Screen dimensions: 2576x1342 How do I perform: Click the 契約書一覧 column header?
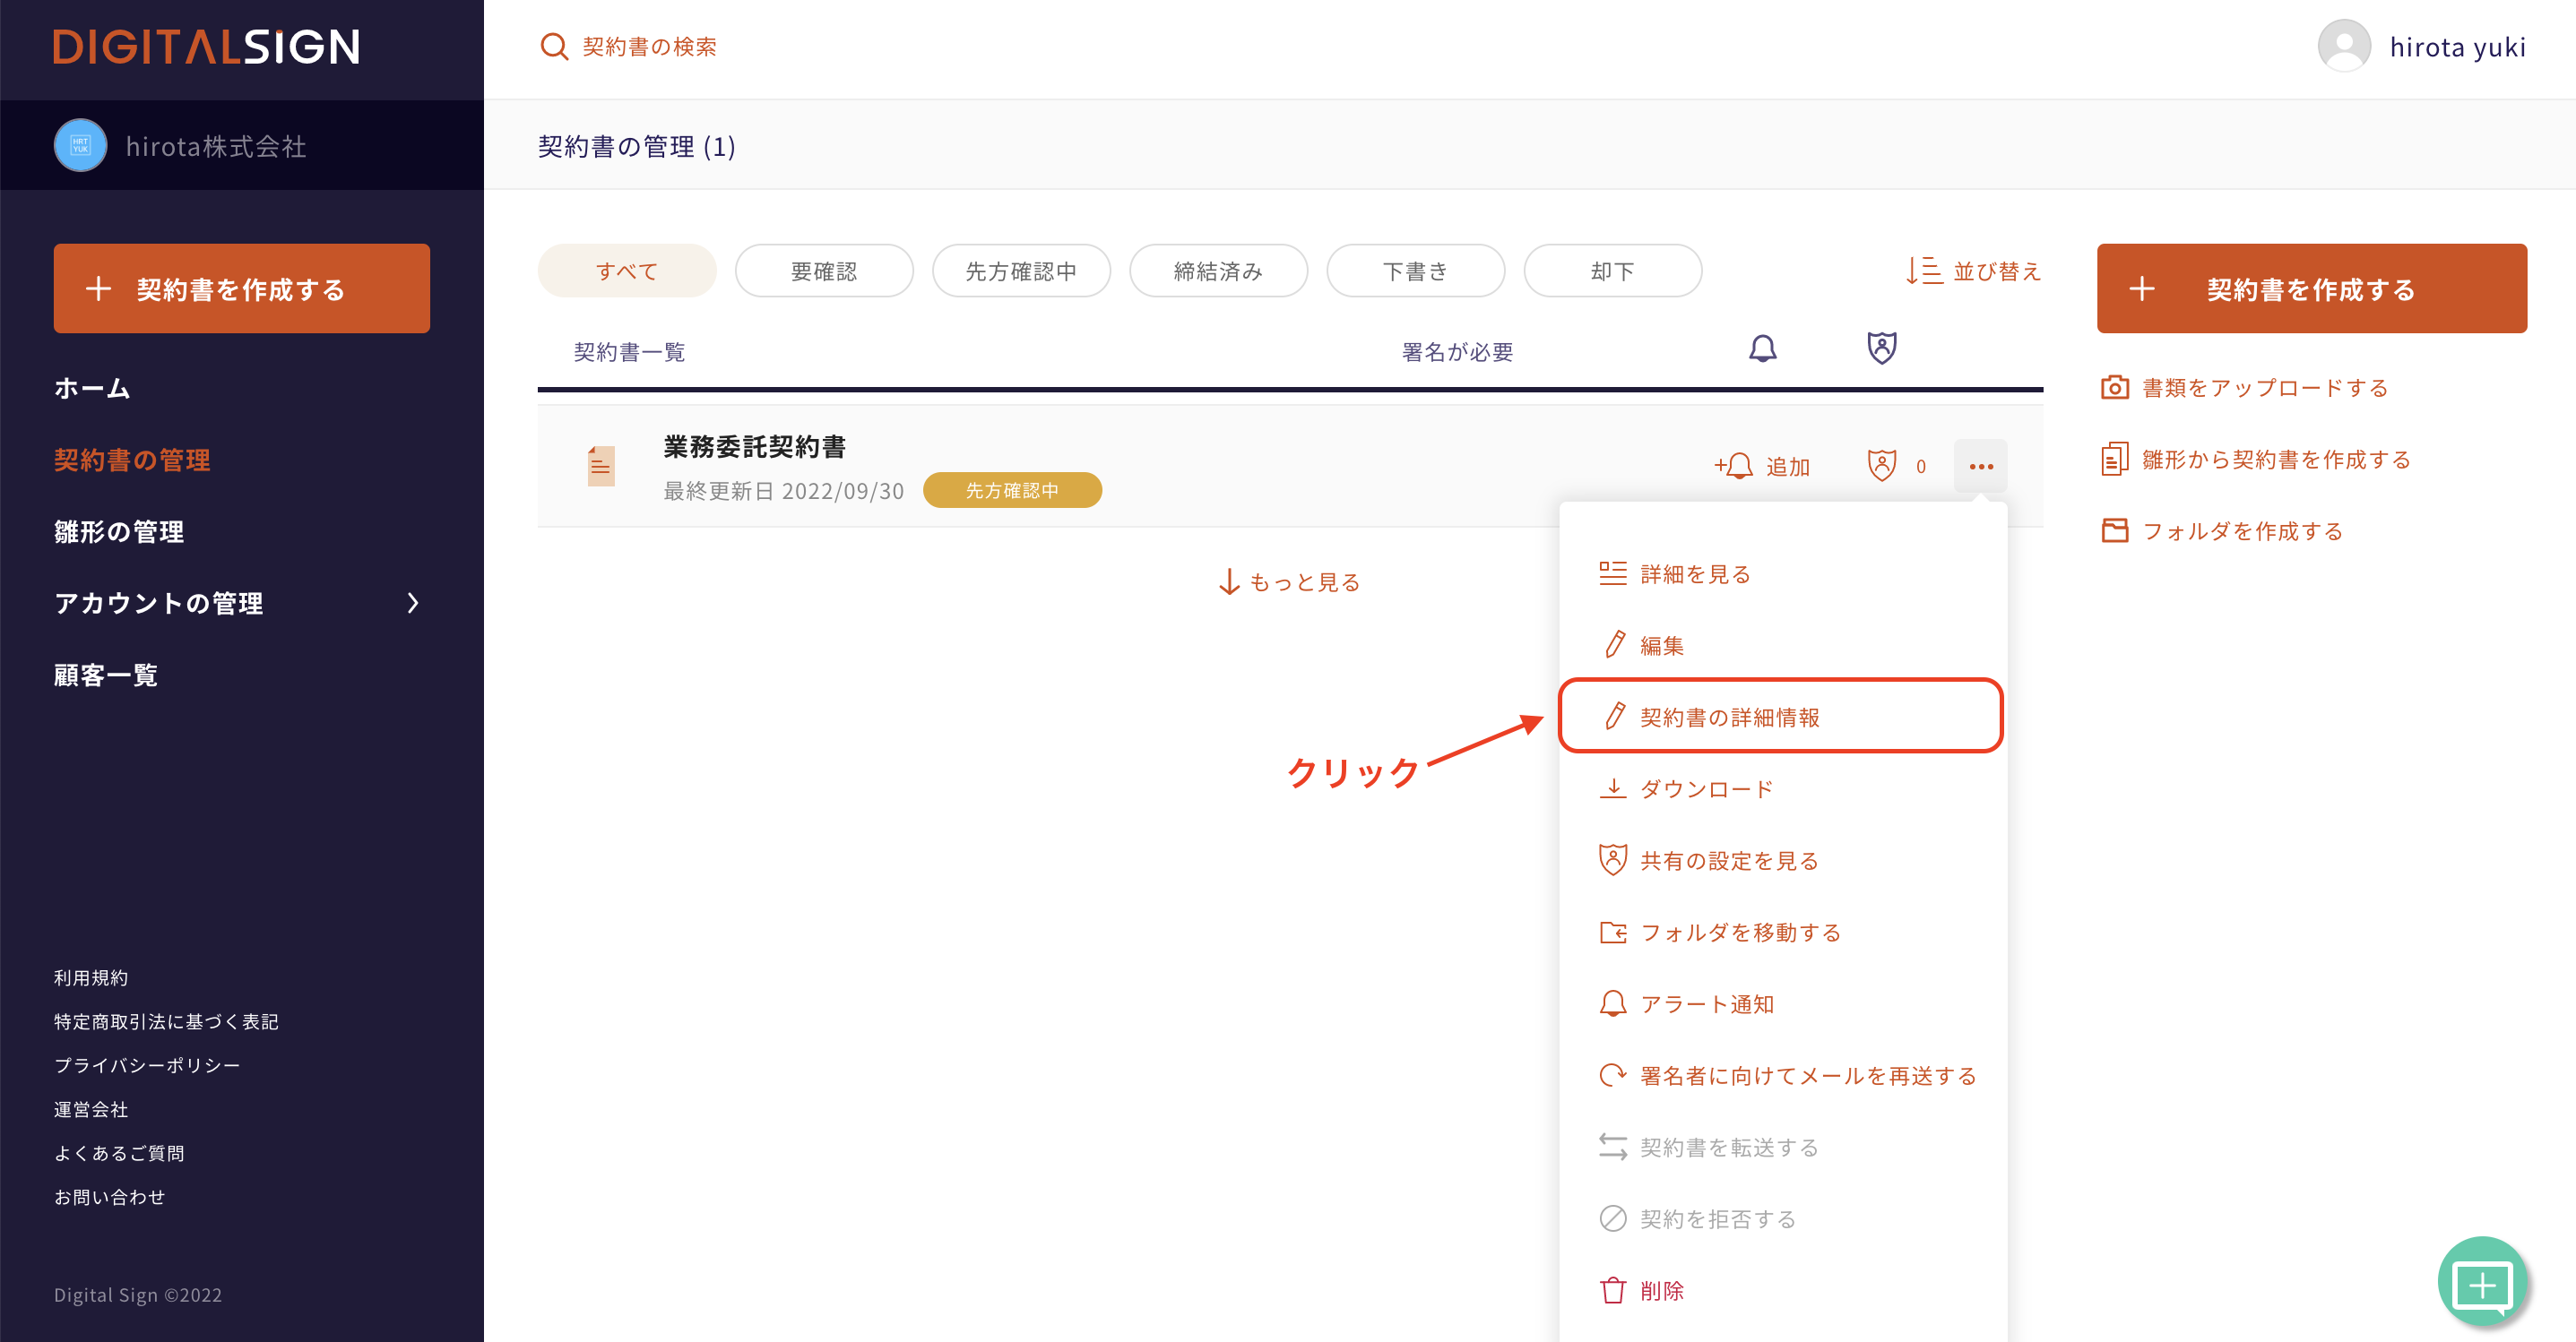coord(630,352)
